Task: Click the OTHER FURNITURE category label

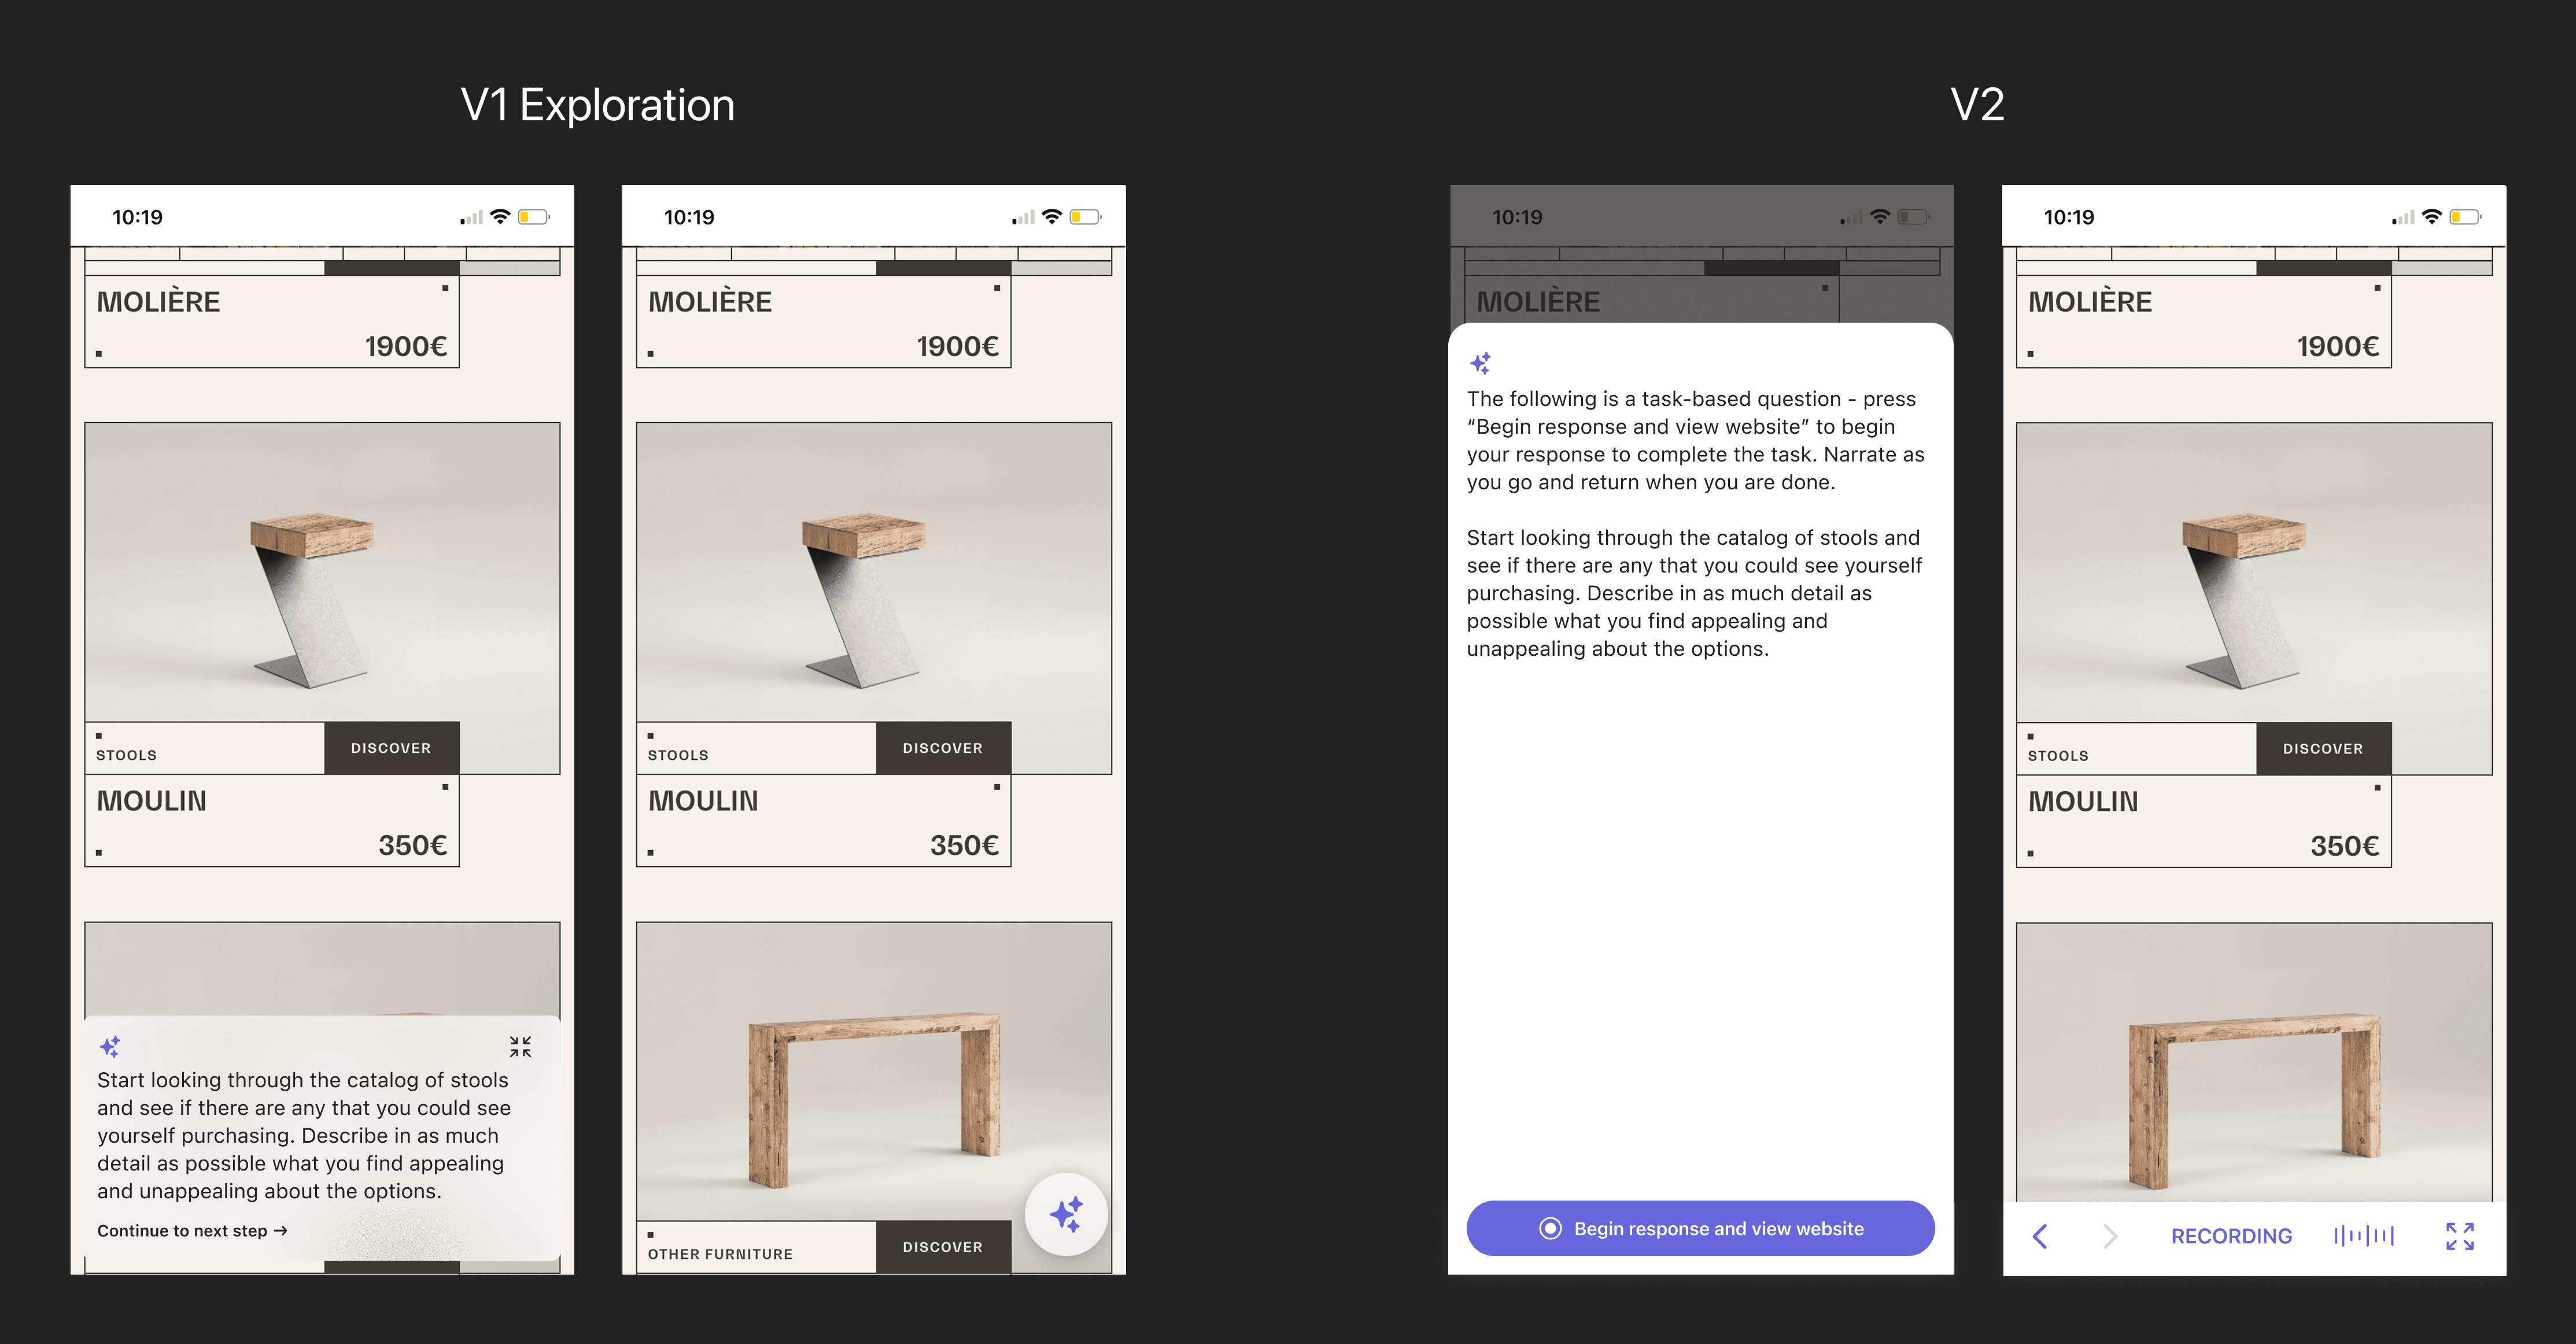Action: [x=720, y=1254]
